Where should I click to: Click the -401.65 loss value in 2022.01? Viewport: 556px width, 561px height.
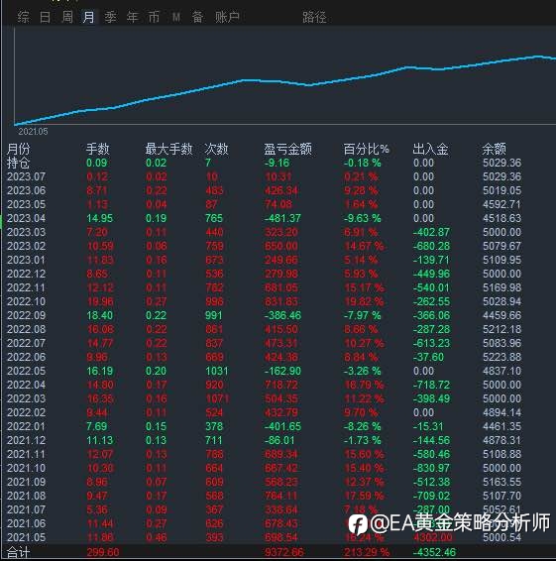282,426
